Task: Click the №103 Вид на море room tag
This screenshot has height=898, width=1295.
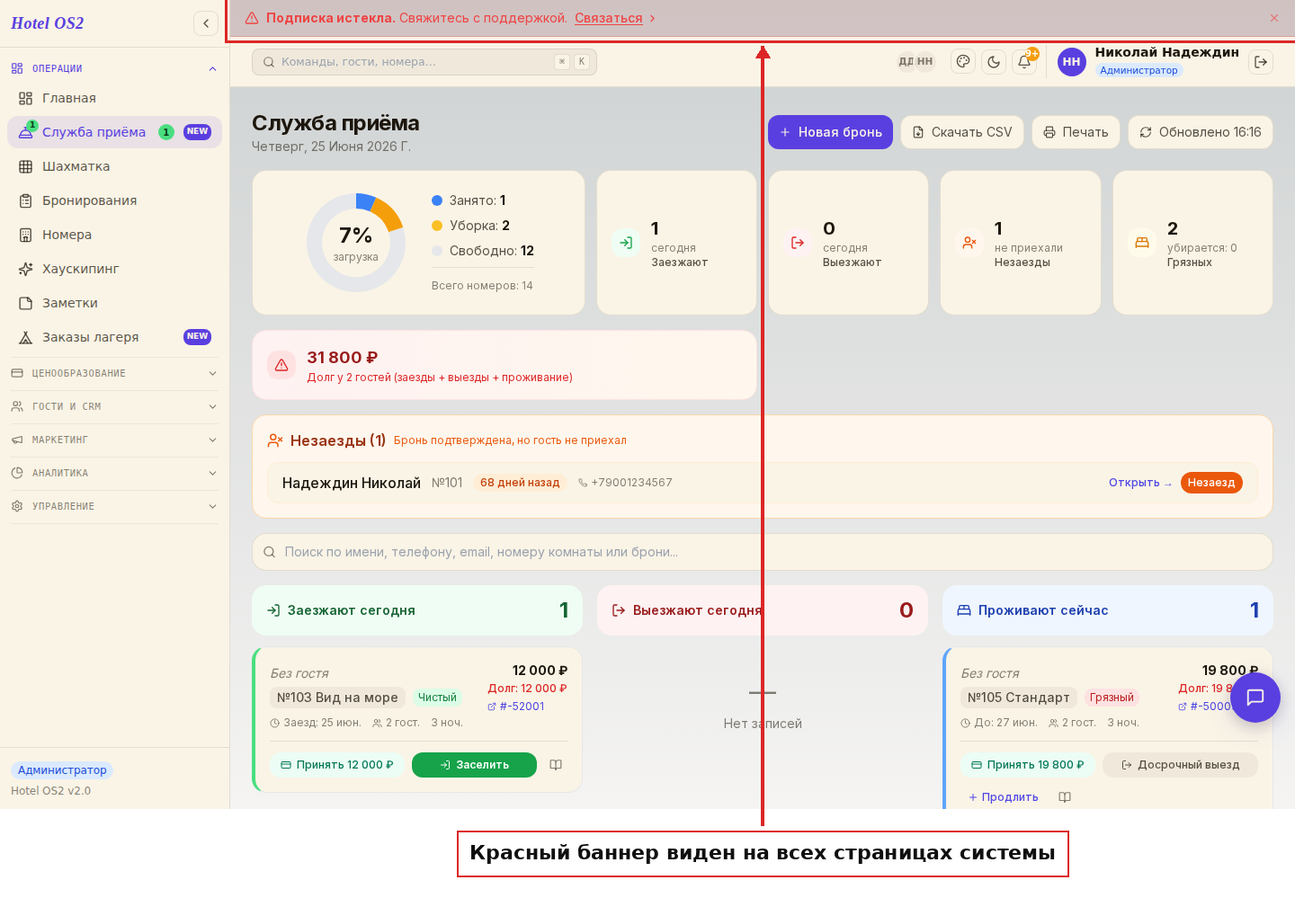Action: coord(337,698)
